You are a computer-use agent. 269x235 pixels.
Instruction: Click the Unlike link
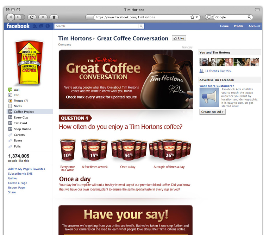click(x=12, y=179)
